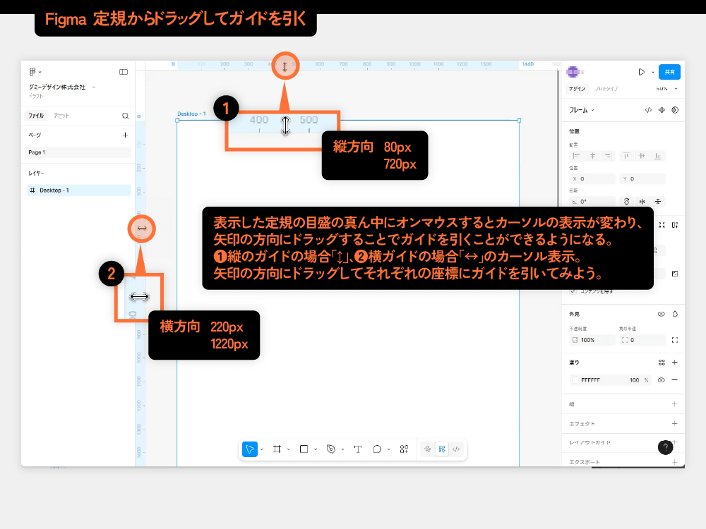
Task: Add a stroke with the 線 plus icon
Action: click(675, 404)
